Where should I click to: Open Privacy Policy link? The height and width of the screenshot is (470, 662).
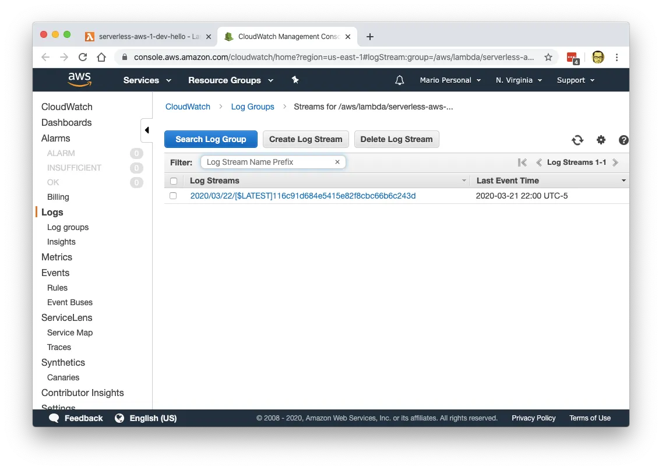pyautogui.click(x=534, y=418)
